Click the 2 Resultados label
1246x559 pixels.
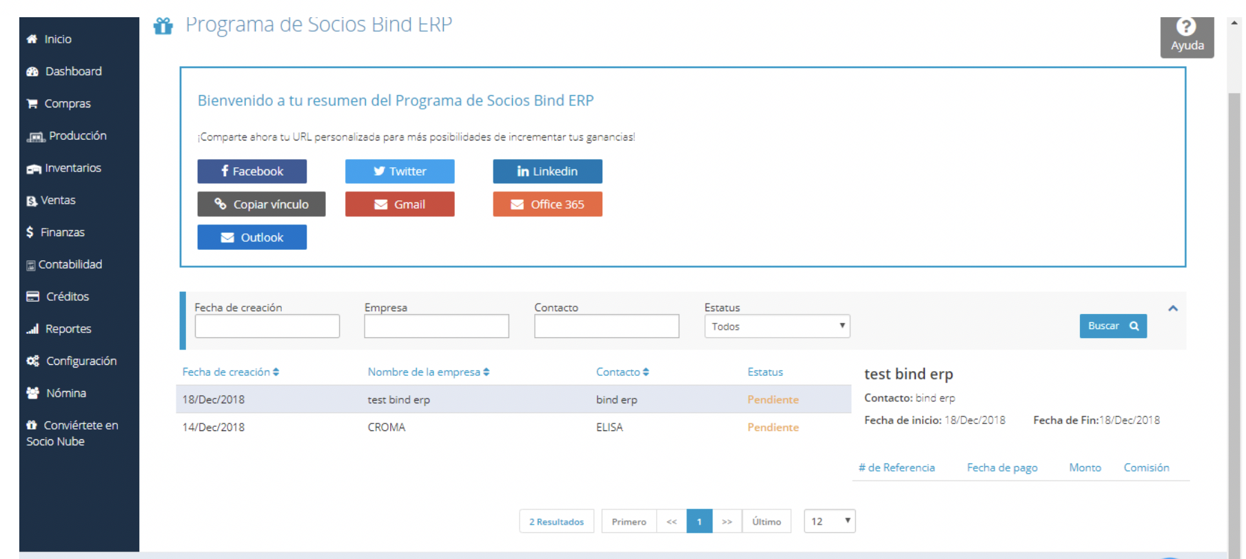(557, 522)
